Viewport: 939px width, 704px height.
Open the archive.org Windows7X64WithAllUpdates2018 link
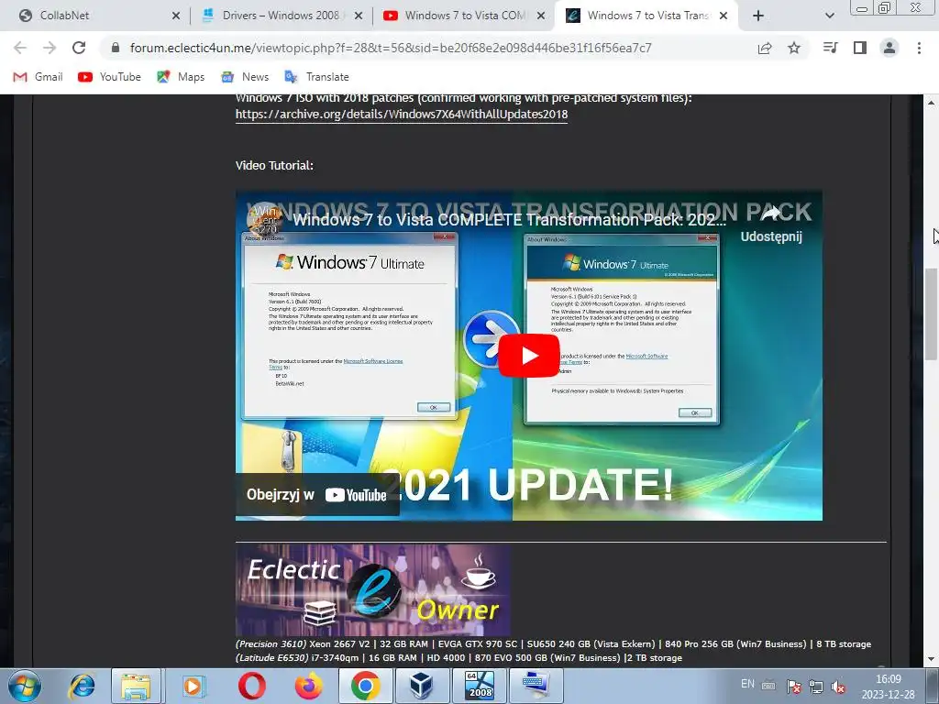(x=402, y=114)
